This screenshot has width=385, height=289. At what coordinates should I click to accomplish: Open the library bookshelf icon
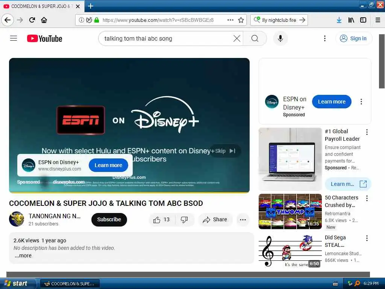(x=351, y=20)
